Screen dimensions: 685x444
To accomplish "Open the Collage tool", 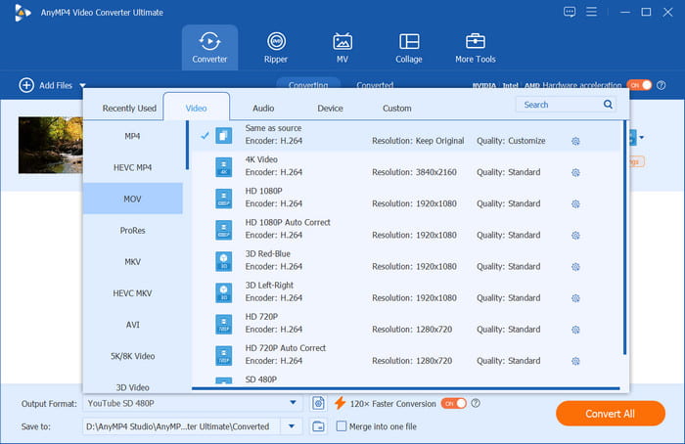I will 409,47.
